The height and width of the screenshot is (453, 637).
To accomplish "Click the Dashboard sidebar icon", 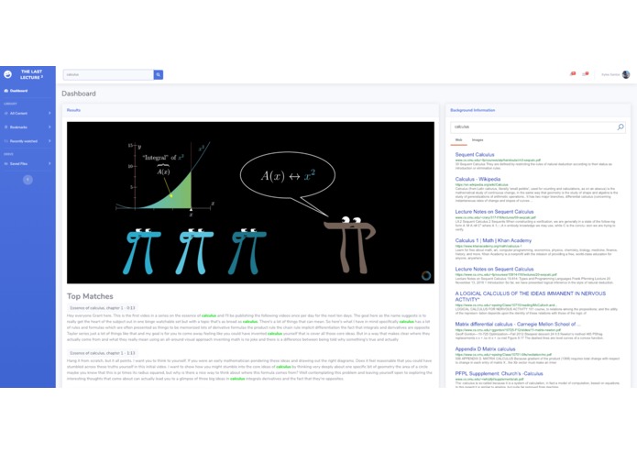I will [6, 91].
